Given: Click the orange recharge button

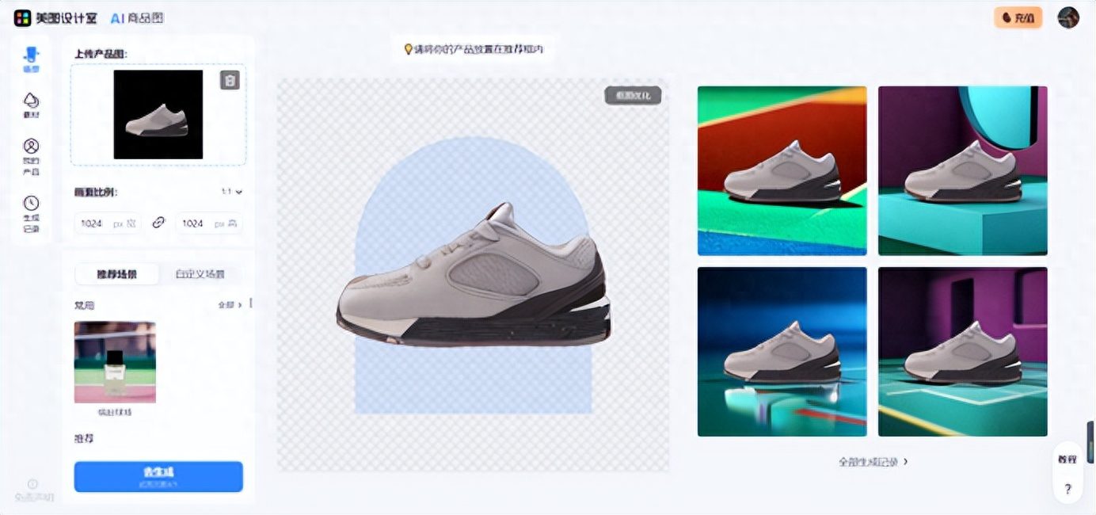Looking at the screenshot, I should (1018, 17).
